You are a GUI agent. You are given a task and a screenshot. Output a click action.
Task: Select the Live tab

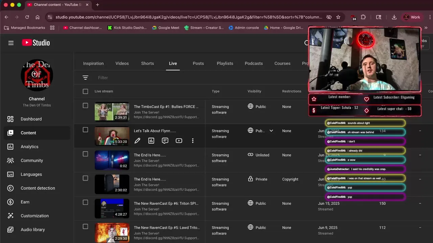click(x=173, y=63)
